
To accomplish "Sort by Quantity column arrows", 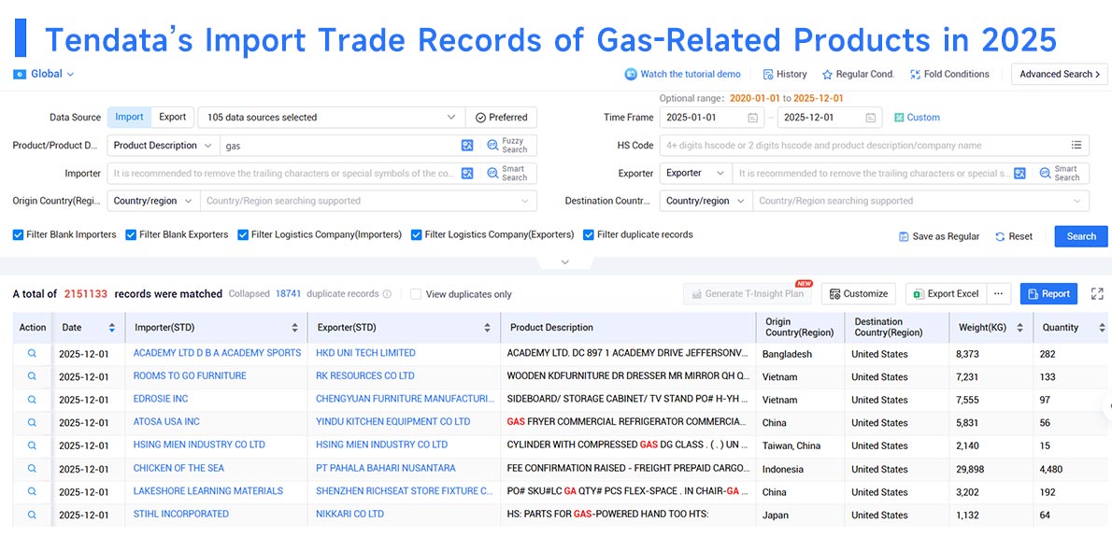I will 1102,327.
